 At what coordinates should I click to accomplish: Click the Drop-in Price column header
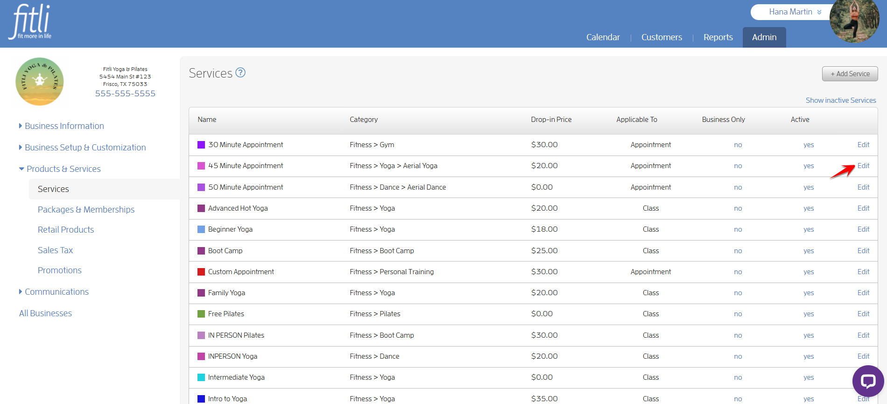coord(551,120)
